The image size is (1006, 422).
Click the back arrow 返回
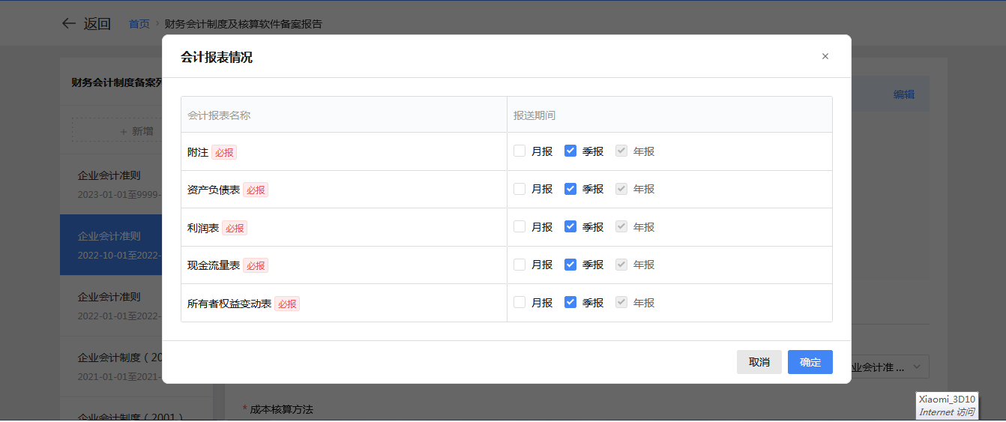click(85, 24)
